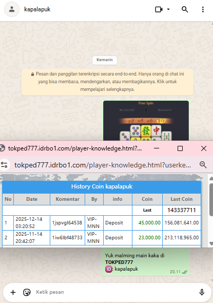Click the Last Coin column header
Viewport: 213px width, 303px height.
[182, 199]
